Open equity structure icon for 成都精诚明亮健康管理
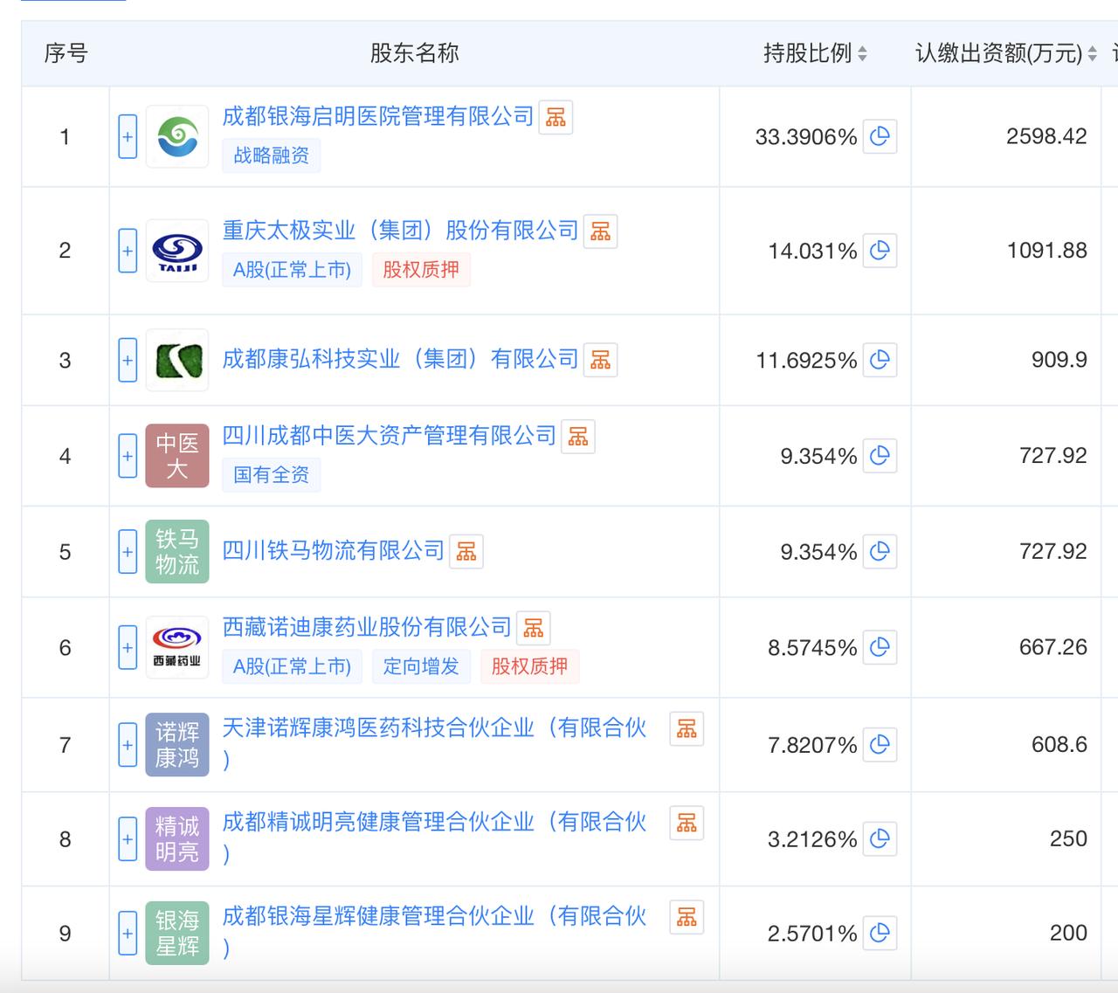Image resolution: width=1118 pixels, height=993 pixels. pos(687,824)
